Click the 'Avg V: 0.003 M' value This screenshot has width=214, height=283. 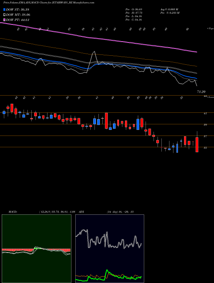click(x=169, y=9)
